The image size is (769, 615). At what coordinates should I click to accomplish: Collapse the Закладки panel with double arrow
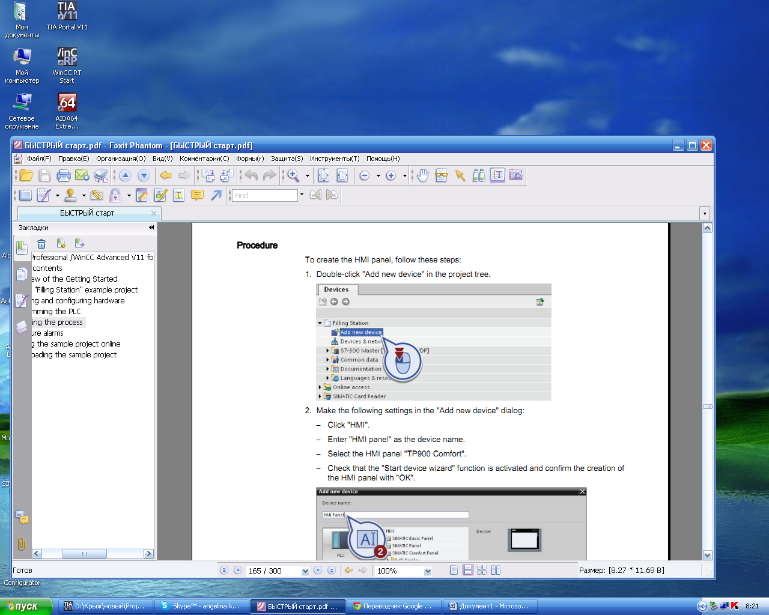pyautogui.click(x=151, y=228)
